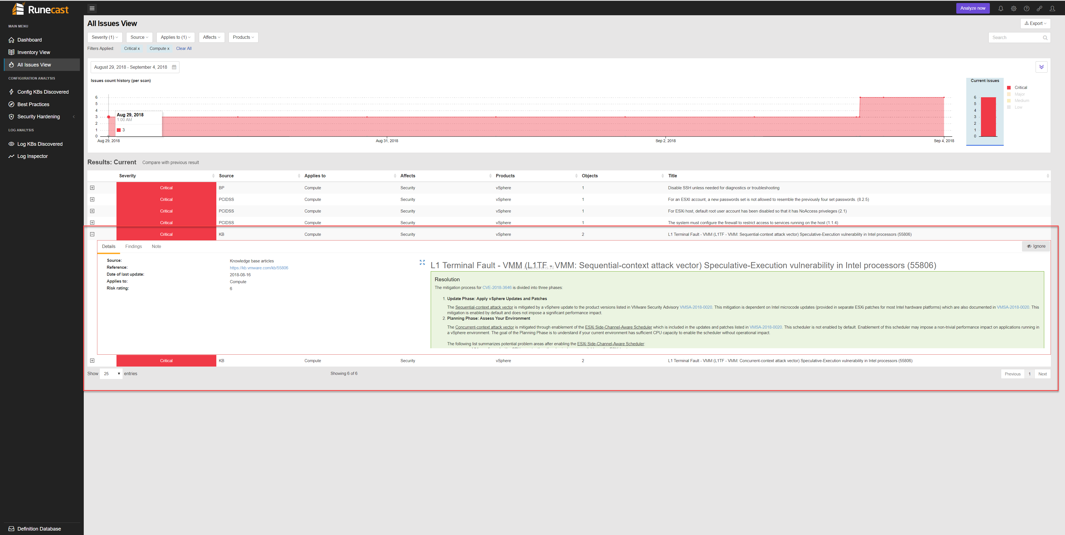Image resolution: width=1065 pixels, height=535 pixels.
Task: Click the Dashboard home icon
Action: tap(12, 40)
